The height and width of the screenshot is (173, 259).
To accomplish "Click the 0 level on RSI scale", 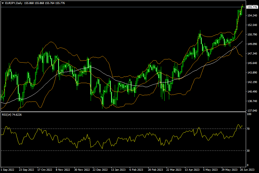I will click(x=247, y=165).
